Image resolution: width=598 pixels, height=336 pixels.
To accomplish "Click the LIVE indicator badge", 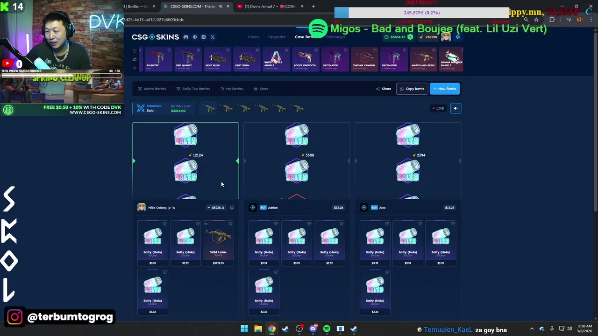I will point(438,108).
